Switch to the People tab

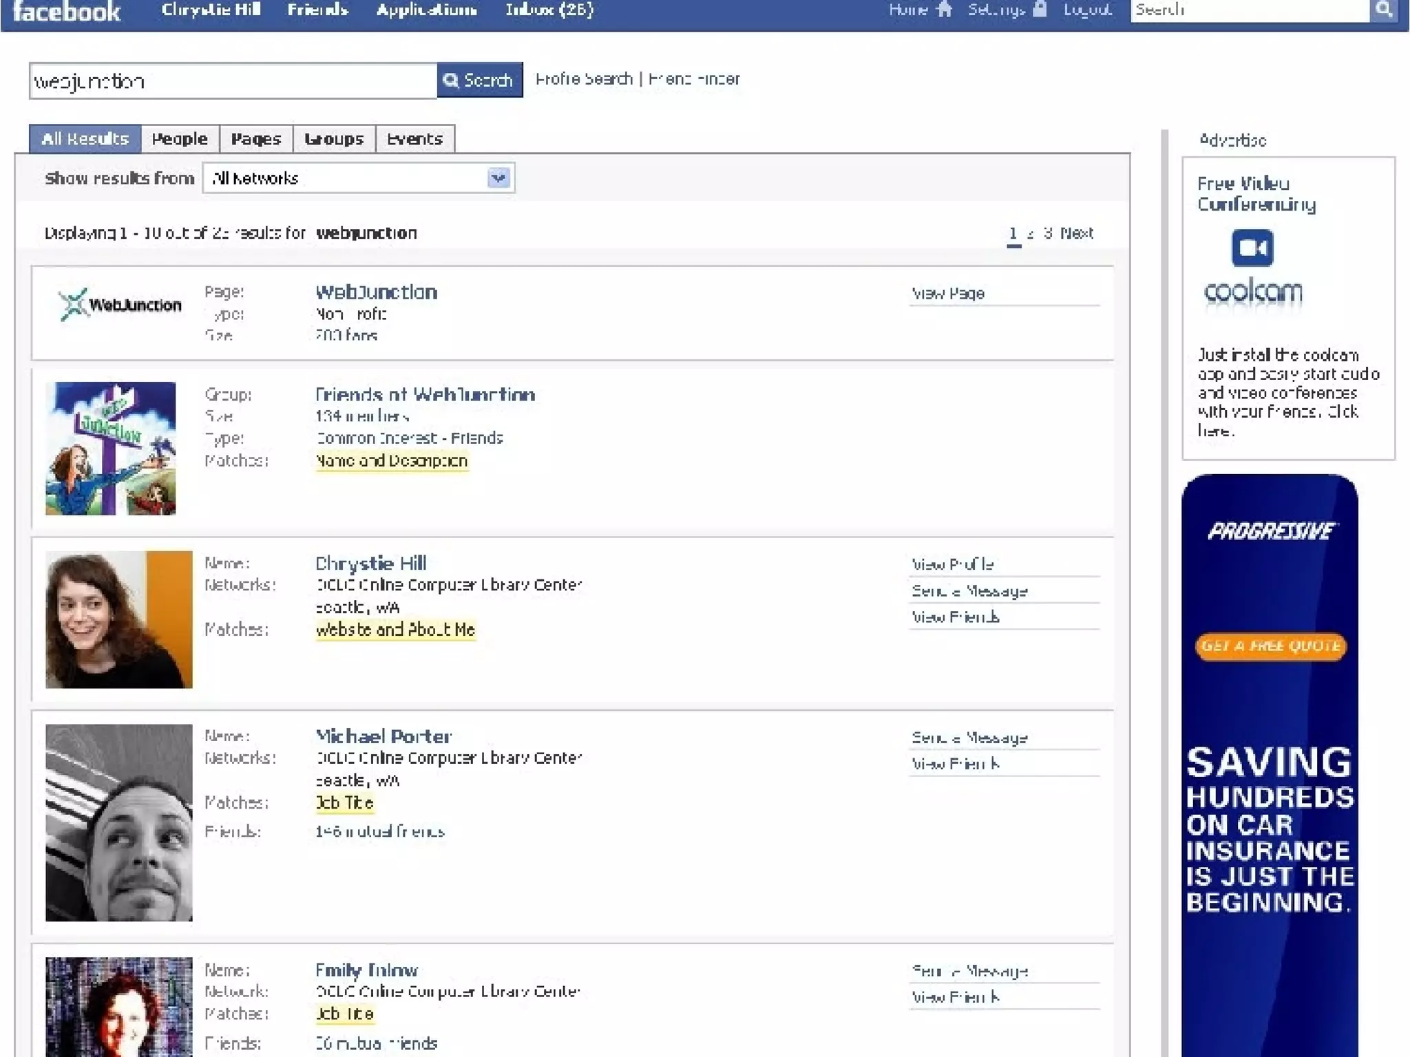(x=180, y=139)
